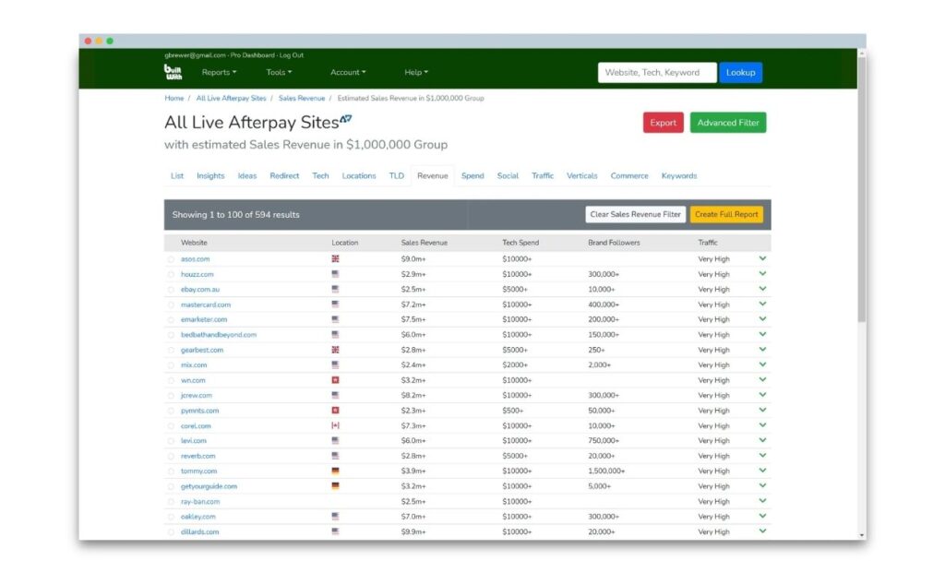Image resolution: width=945 pixels, height=561 pixels.
Task: Click the $9.9m+ revenue value for dillards.com
Action: tap(413, 532)
